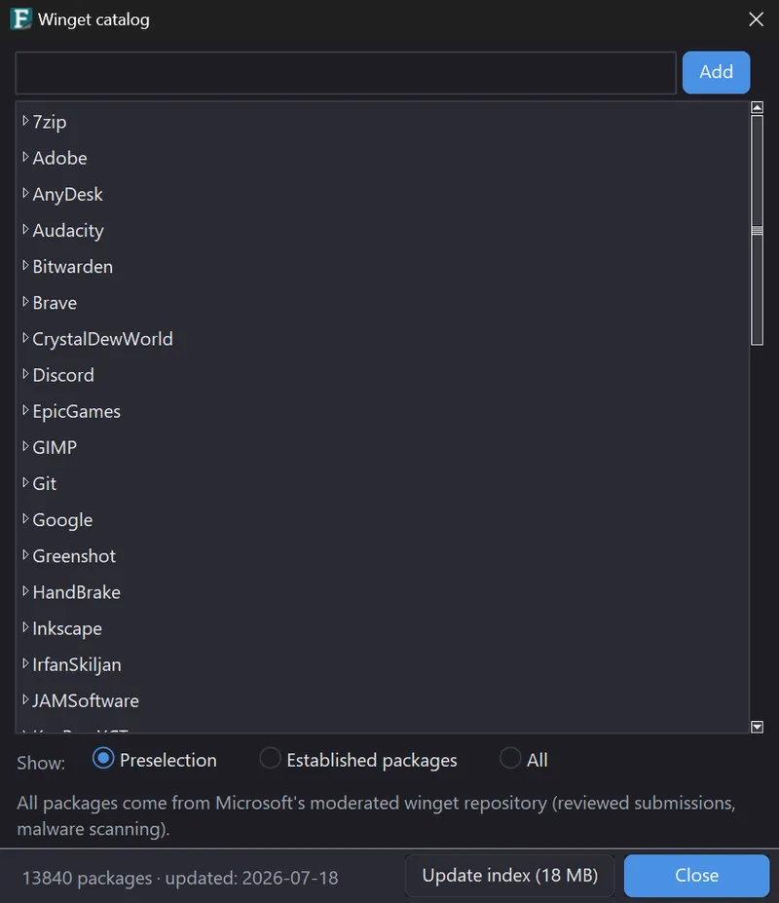The height and width of the screenshot is (903, 779).
Task: Select the Established packages radio option
Action: pyautogui.click(x=270, y=759)
